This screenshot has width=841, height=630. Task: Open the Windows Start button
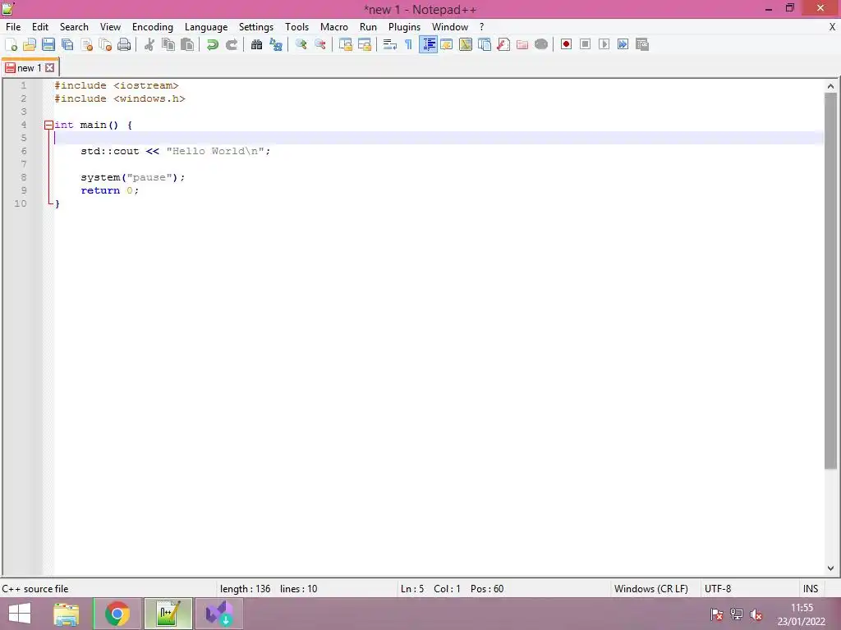[x=20, y=614]
